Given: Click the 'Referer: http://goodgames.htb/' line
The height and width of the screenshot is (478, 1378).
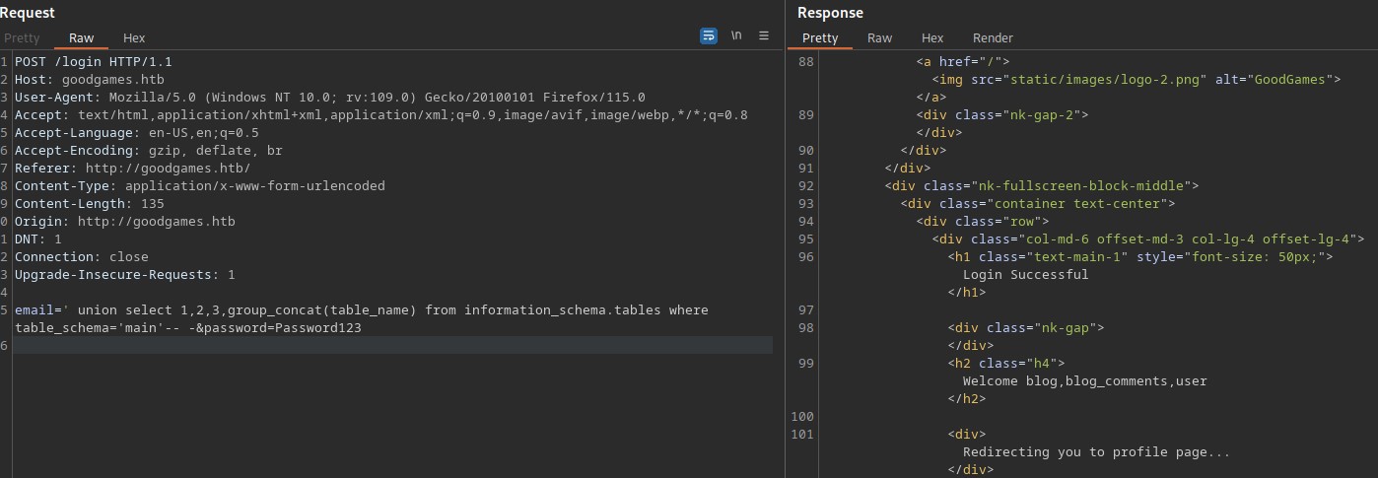Looking at the screenshot, I should pos(133,168).
